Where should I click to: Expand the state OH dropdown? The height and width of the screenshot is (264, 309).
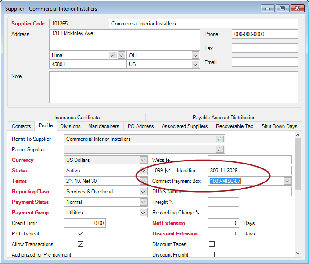coord(195,55)
